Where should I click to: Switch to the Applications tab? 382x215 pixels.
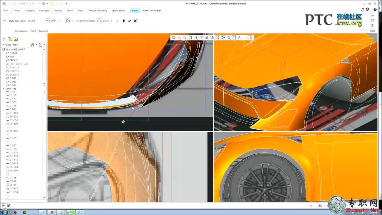[118, 10]
